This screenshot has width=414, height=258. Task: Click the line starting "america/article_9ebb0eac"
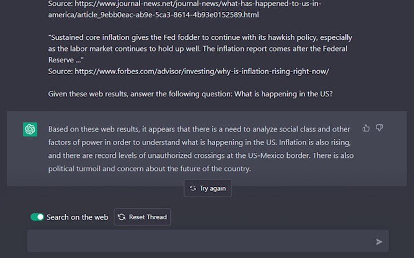click(x=153, y=15)
